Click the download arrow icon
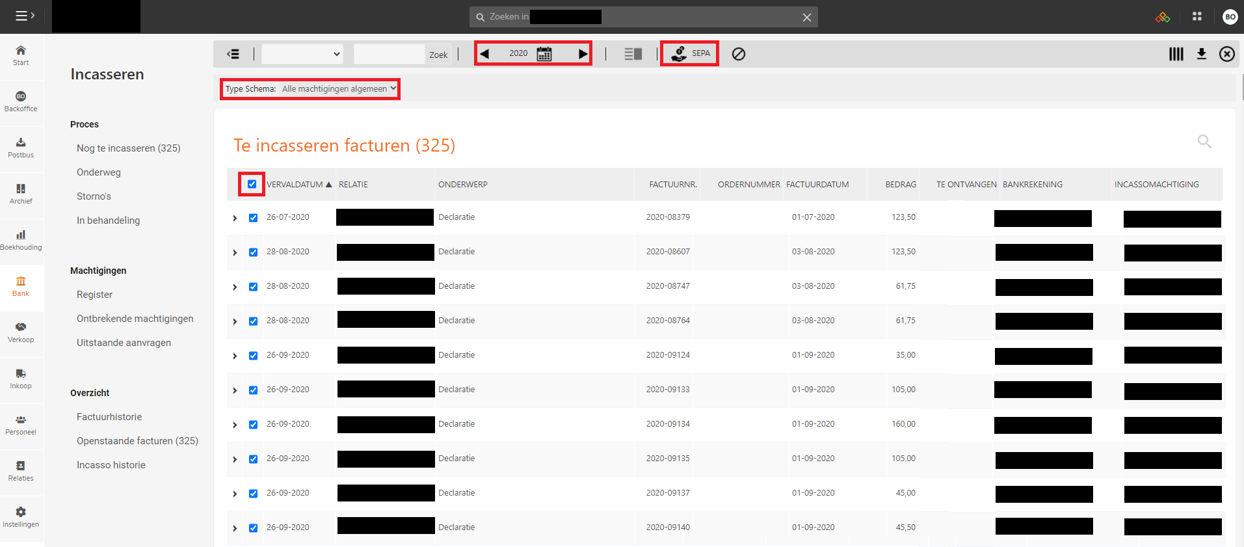 (x=1202, y=54)
